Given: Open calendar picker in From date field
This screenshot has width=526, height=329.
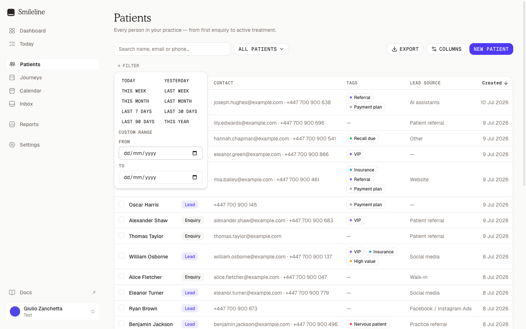Looking at the screenshot, I should point(195,153).
